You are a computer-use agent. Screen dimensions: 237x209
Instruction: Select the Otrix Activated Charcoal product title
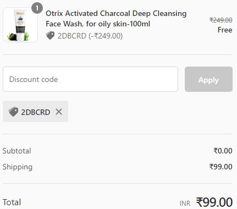click(116, 19)
